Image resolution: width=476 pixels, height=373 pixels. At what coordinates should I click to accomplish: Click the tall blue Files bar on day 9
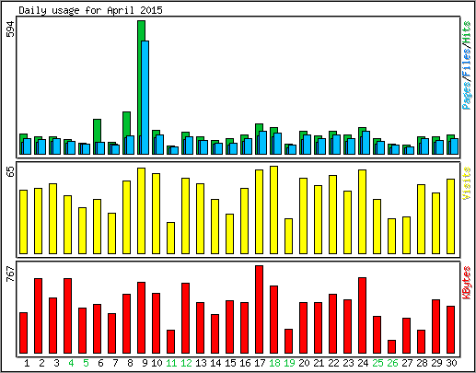(145, 98)
